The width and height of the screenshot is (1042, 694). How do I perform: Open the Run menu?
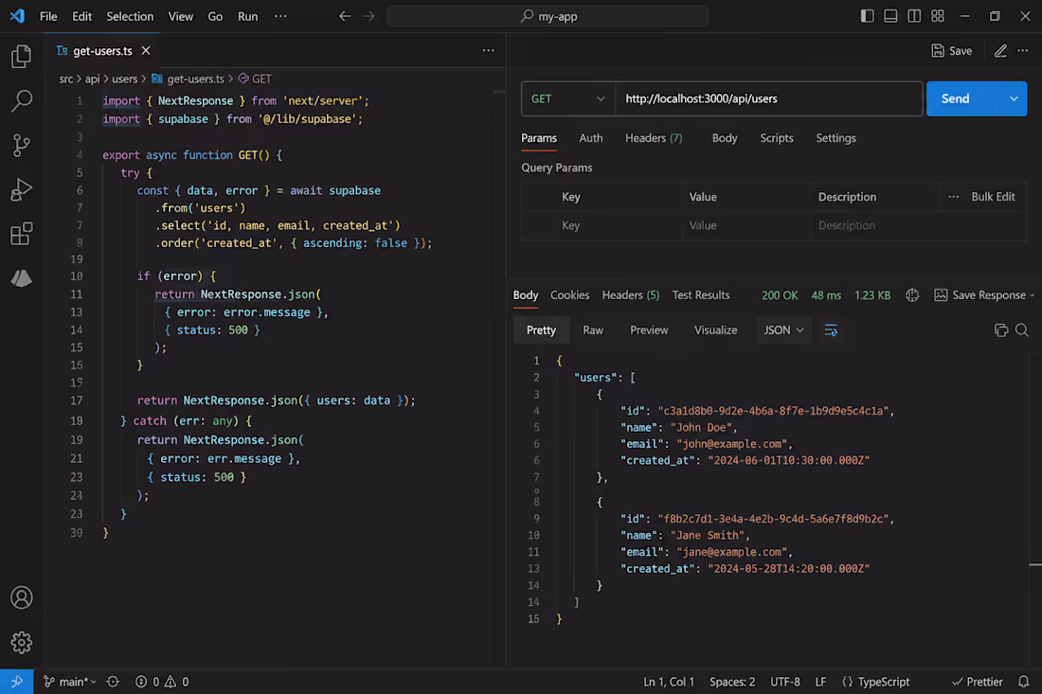coord(248,16)
